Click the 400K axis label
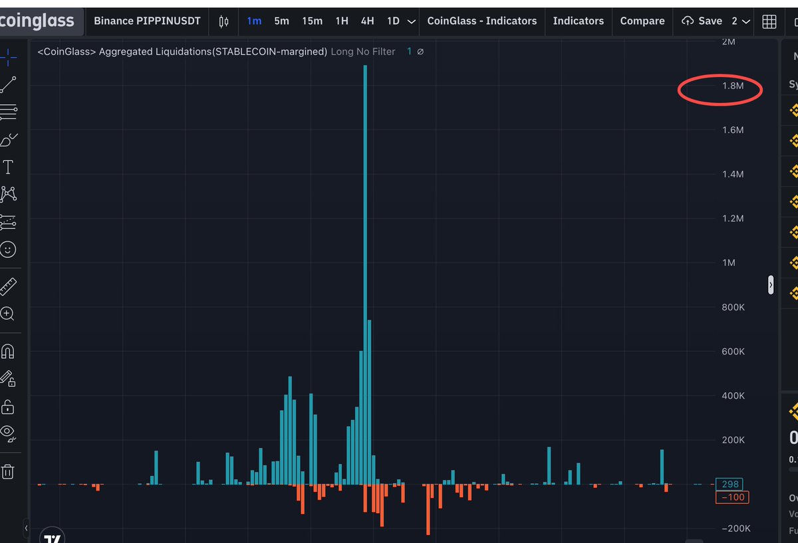 pyautogui.click(x=733, y=395)
